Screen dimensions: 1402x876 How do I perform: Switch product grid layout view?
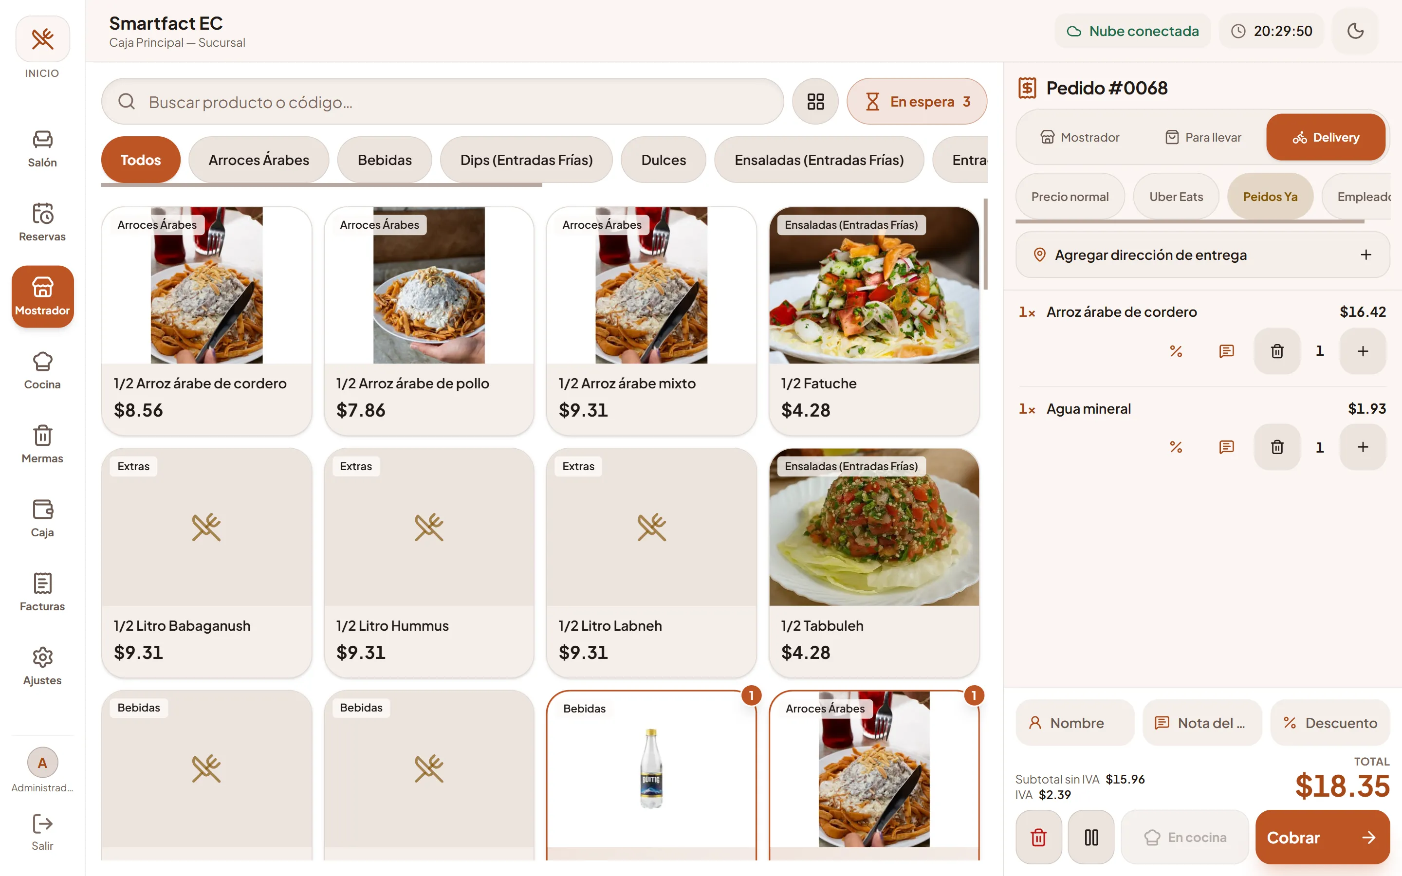point(815,101)
